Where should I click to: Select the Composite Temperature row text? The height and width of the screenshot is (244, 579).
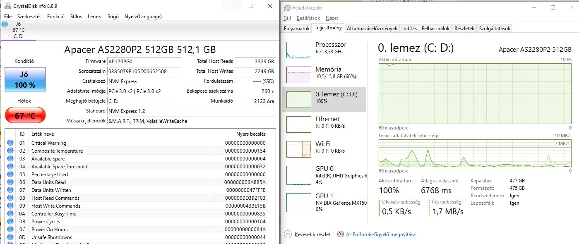(57, 151)
